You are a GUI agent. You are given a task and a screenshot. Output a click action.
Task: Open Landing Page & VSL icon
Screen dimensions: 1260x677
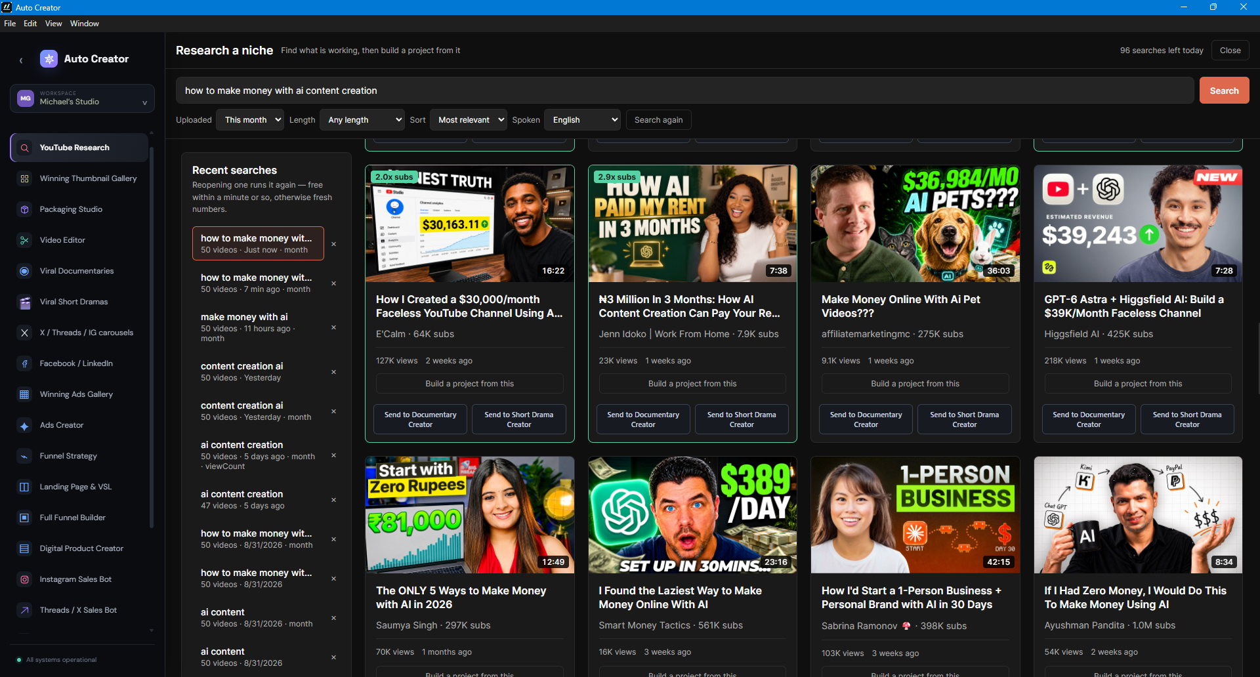pyautogui.click(x=24, y=487)
